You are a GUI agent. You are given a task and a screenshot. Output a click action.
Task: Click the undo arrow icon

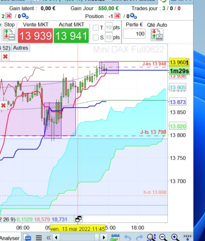pyautogui.click(x=127, y=238)
